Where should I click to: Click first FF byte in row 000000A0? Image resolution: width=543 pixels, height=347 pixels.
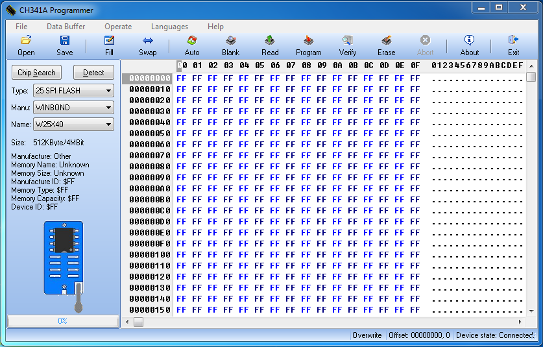pyautogui.click(x=182, y=189)
